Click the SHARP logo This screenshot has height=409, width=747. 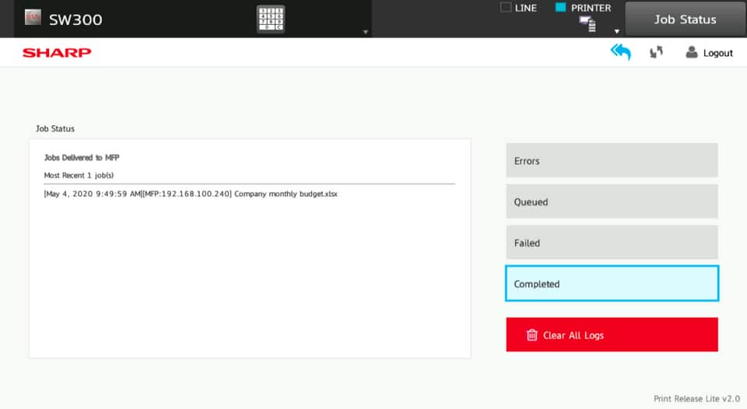pyautogui.click(x=57, y=53)
